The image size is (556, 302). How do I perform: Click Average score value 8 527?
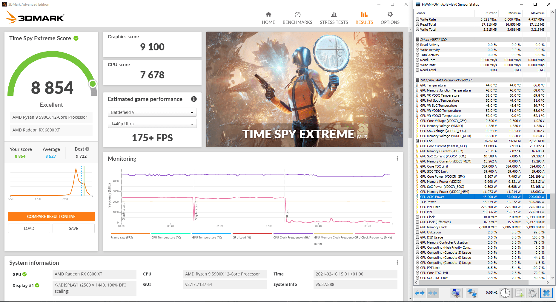[51, 156]
